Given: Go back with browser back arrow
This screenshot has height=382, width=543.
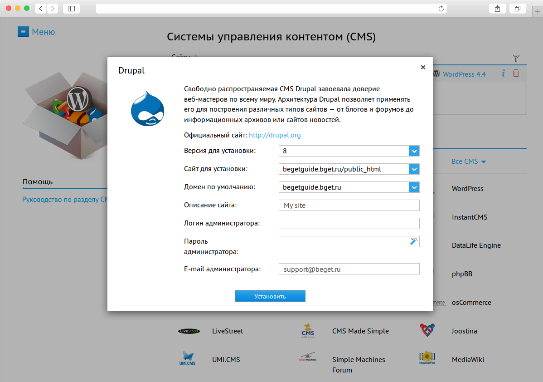Looking at the screenshot, I should (41, 9).
